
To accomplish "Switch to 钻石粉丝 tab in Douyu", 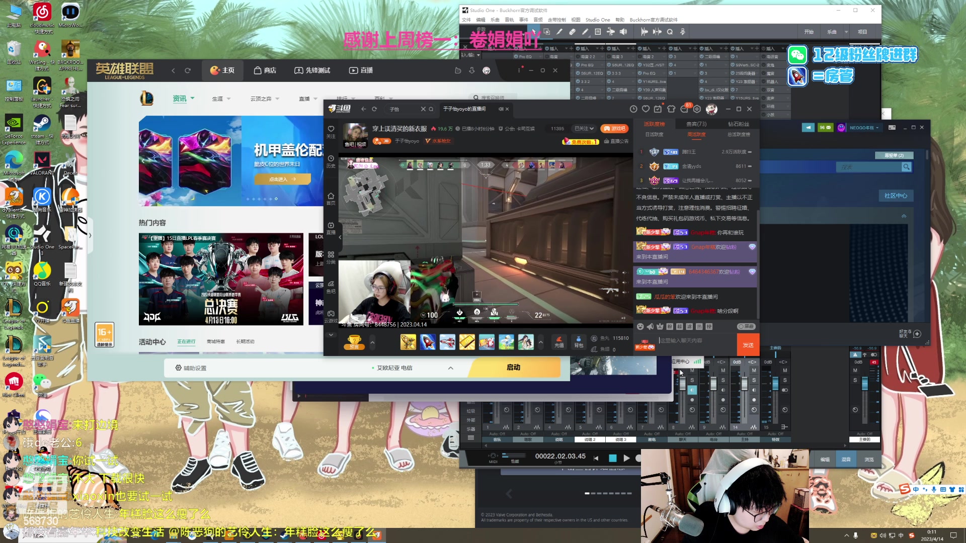I will click(738, 124).
